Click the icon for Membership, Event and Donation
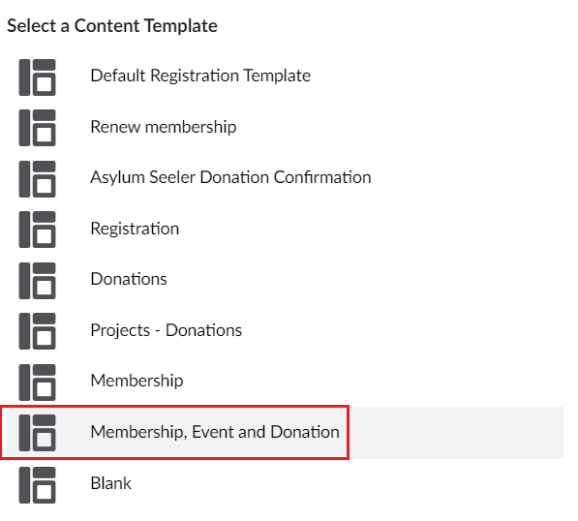This screenshot has width=578, height=521. (x=37, y=433)
